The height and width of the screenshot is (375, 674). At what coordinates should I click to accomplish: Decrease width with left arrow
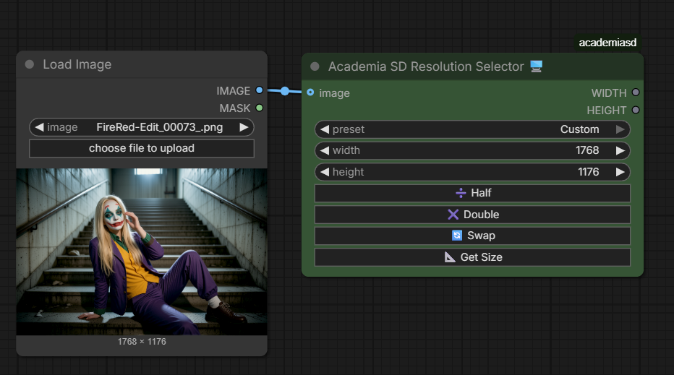point(325,151)
